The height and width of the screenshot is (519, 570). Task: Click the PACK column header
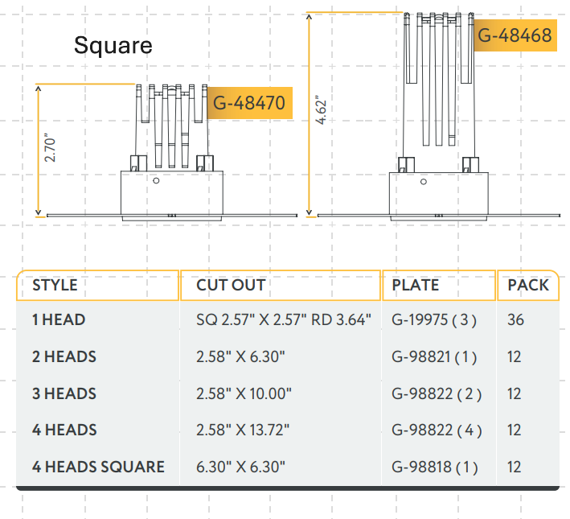click(x=528, y=285)
